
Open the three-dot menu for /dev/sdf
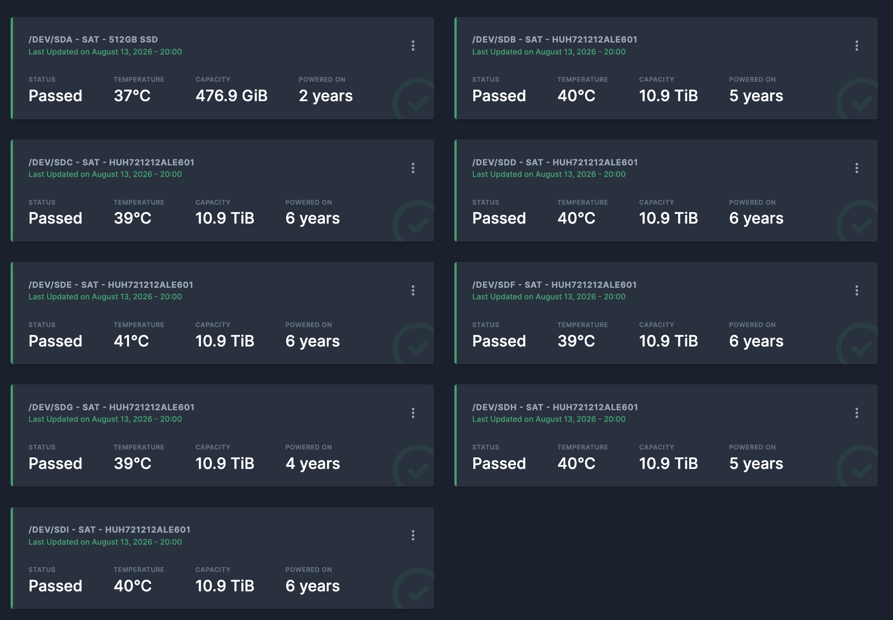click(x=856, y=291)
